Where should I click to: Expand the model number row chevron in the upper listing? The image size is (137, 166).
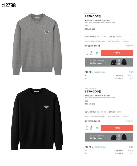pyautogui.click(x=133, y=41)
